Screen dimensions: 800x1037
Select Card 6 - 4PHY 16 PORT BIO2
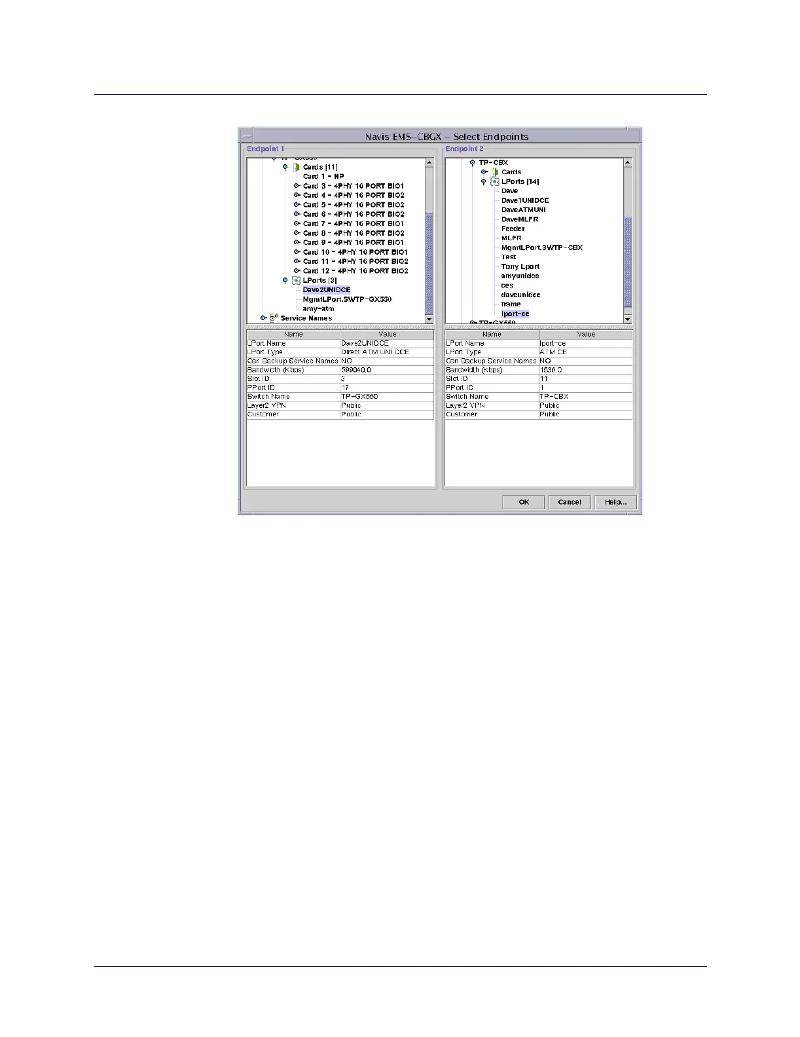(x=354, y=214)
